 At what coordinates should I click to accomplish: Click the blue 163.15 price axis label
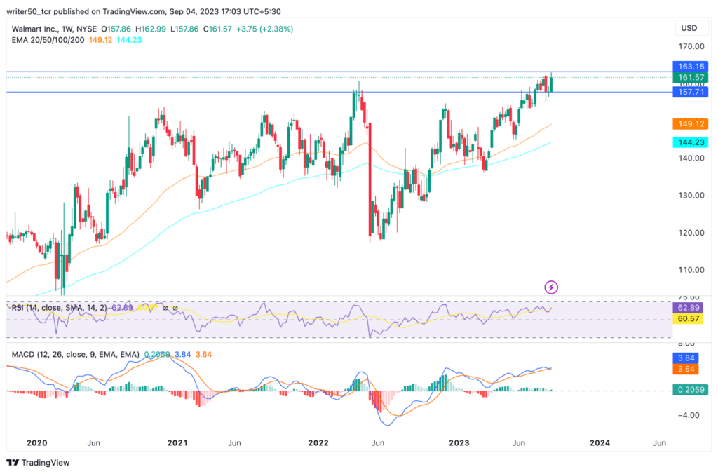click(x=691, y=67)
